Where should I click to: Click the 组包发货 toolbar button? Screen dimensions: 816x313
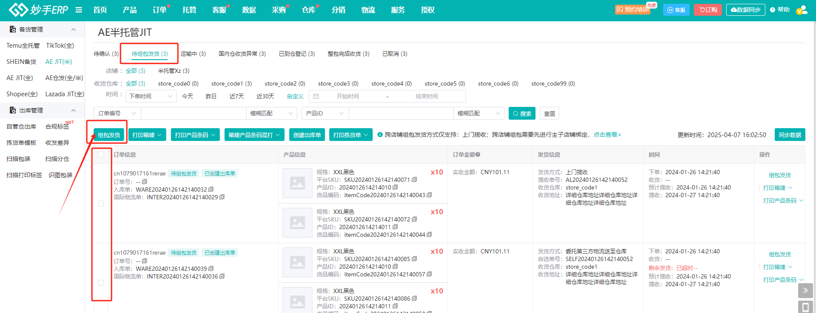click(x=109, y=135)
